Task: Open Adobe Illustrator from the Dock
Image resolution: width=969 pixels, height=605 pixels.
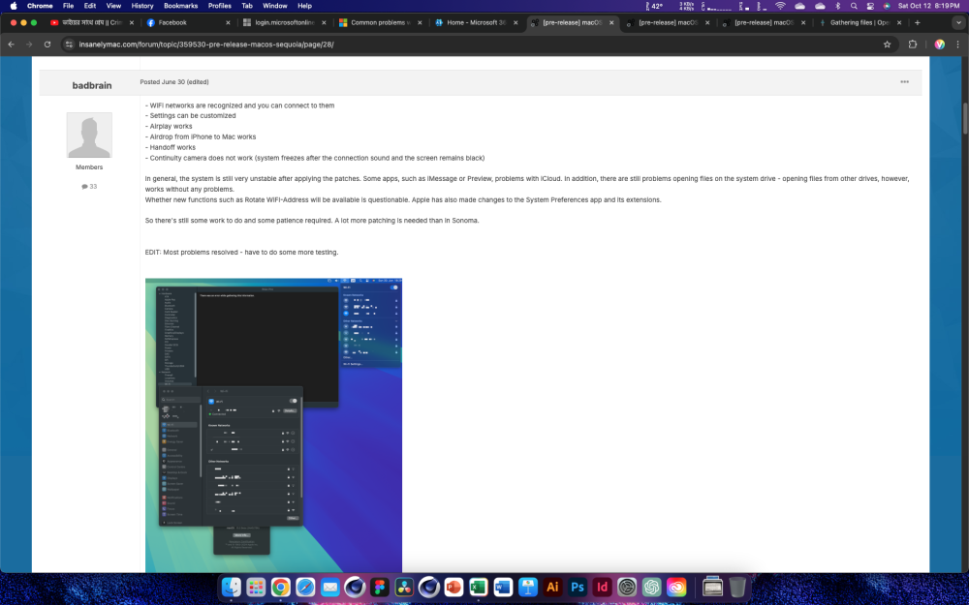Action: [552, 587]
